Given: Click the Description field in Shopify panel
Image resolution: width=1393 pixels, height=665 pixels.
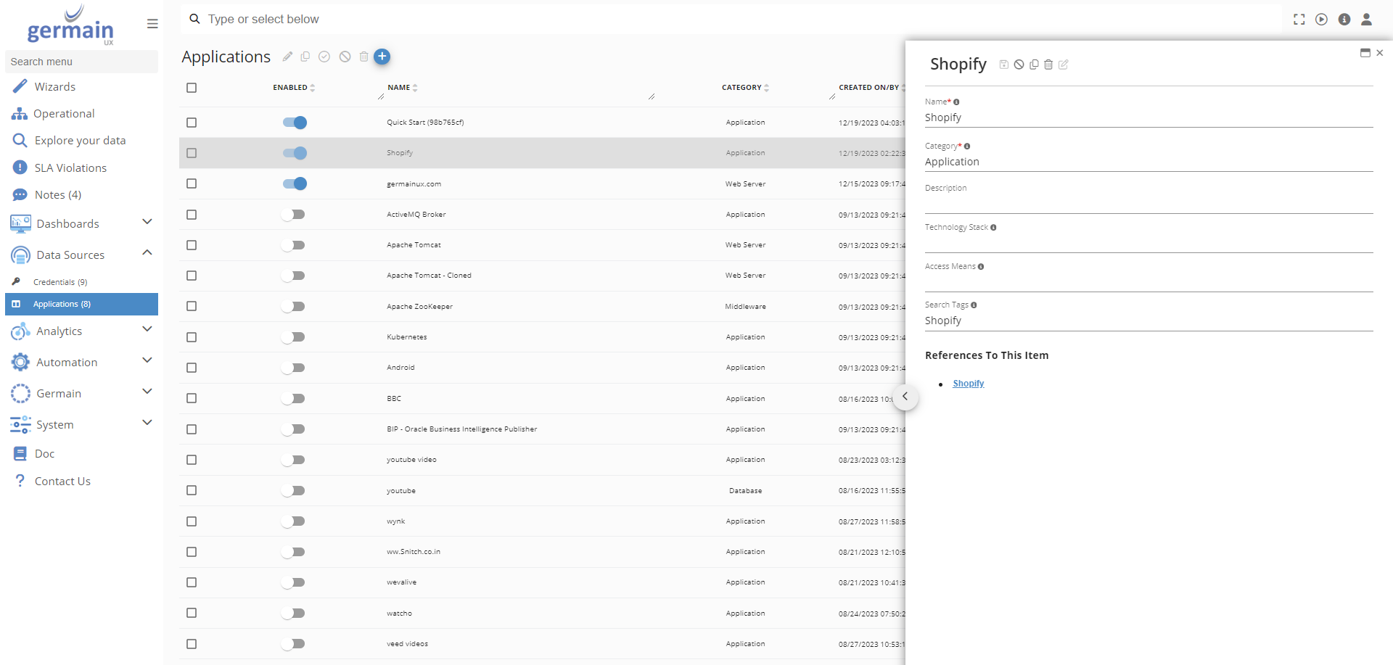Looking at the screenshot, I should [x=1148, y=203].
